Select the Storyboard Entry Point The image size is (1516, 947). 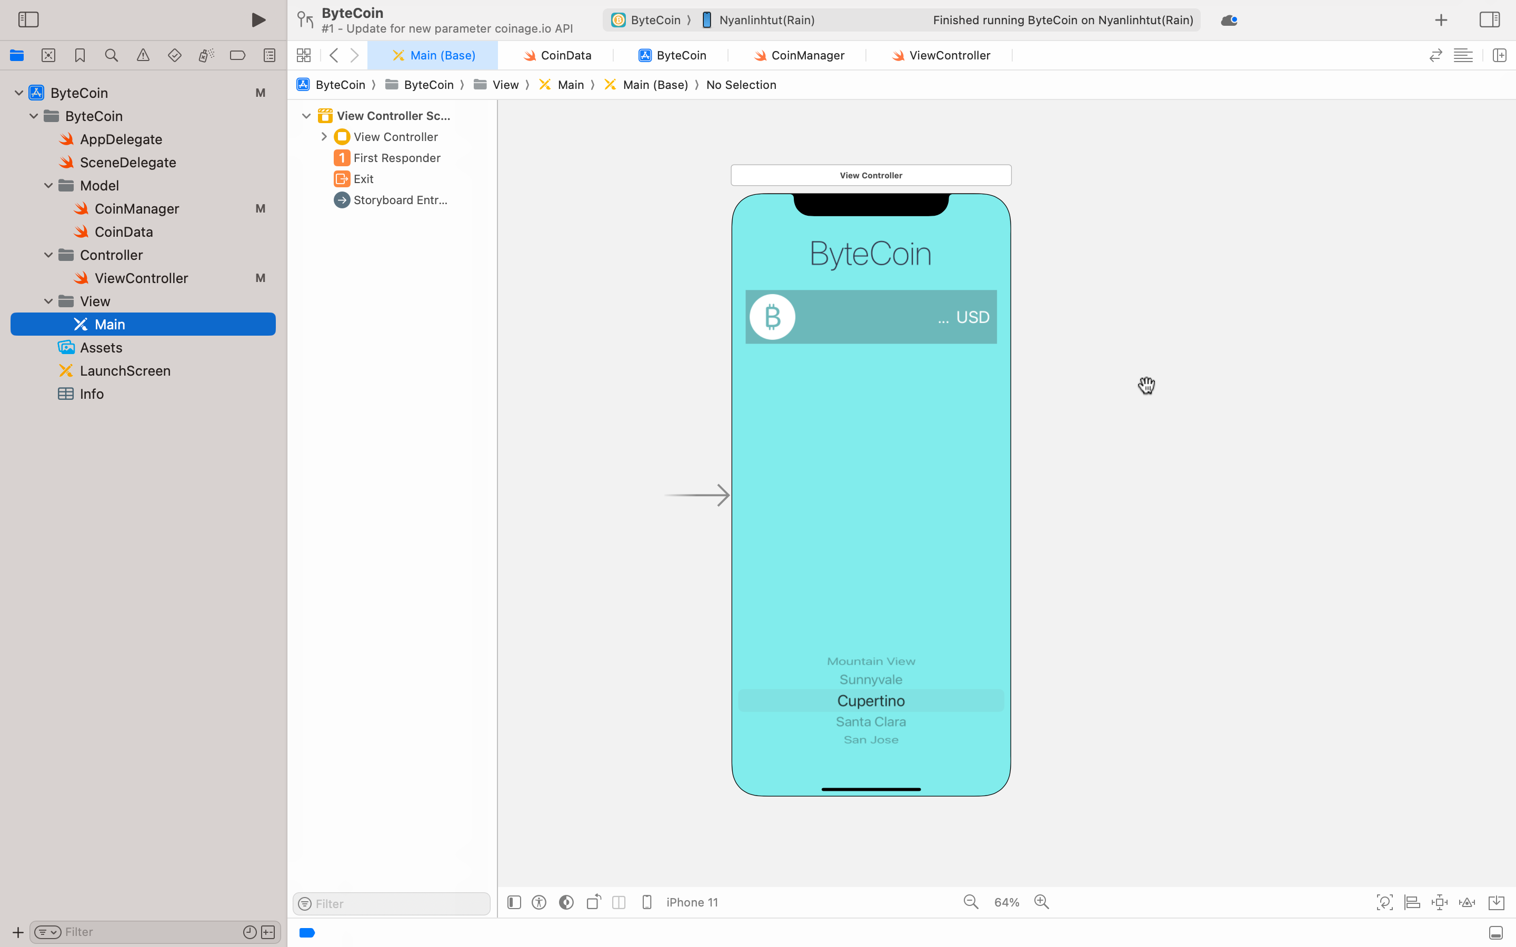[x=400, y=200]
